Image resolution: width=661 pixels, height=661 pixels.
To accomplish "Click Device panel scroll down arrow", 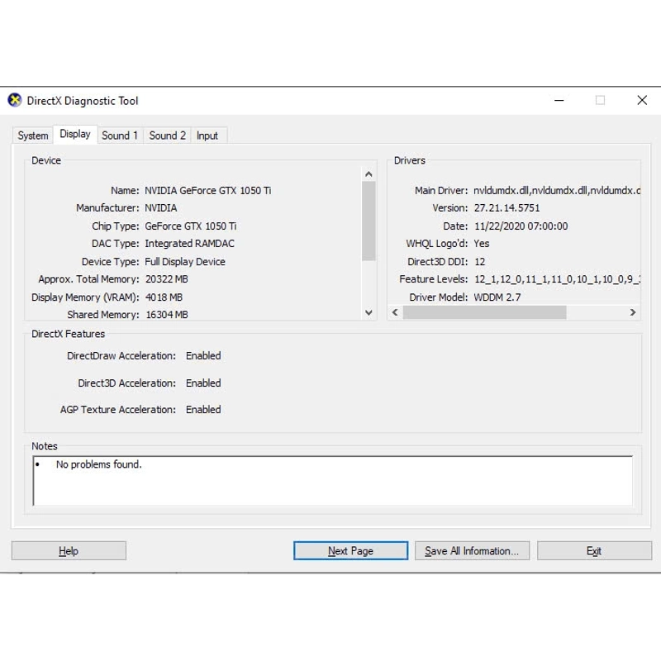I will pos(369,312).
